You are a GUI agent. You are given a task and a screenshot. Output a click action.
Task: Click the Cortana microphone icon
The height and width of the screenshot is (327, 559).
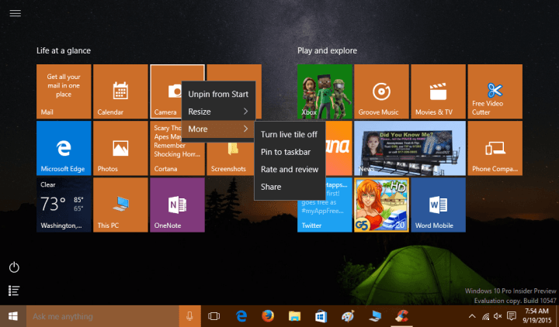[189, 316]
